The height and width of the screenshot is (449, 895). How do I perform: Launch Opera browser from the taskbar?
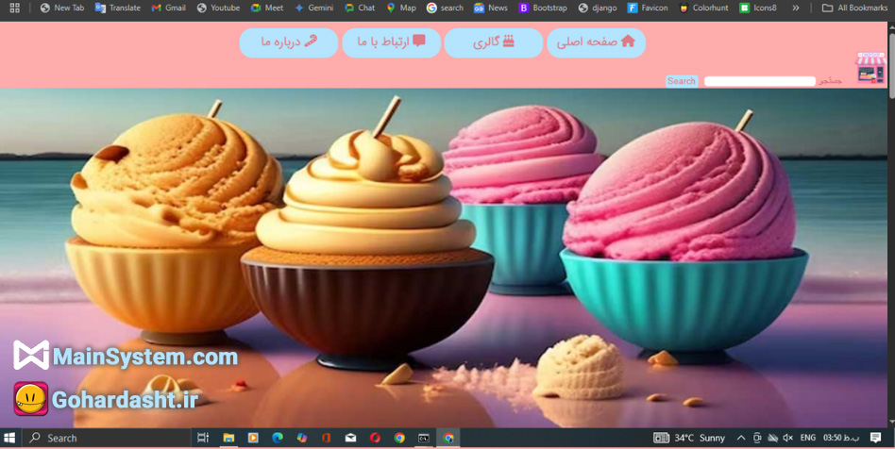(x=375, y=439)
